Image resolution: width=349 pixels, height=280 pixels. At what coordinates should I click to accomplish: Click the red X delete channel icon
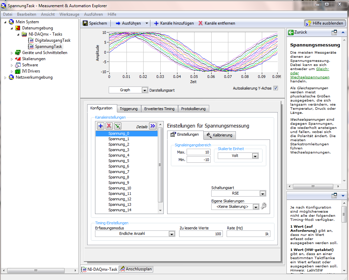[x=109, y=126]
